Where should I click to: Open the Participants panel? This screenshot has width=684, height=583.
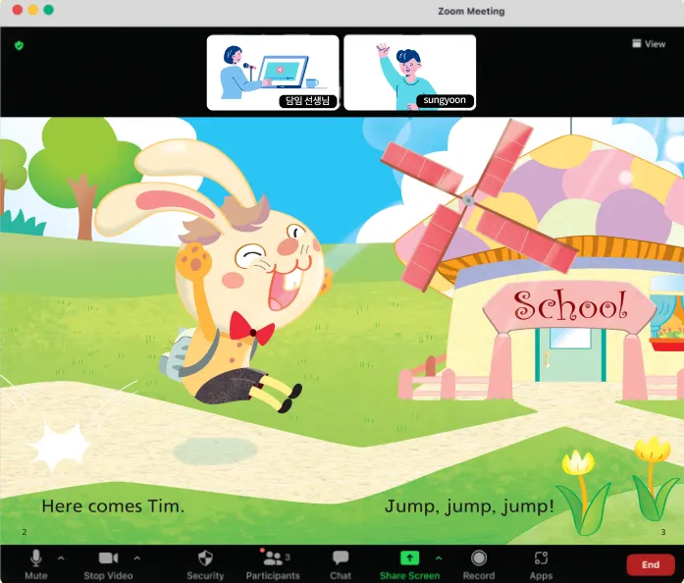[x=273, y=564]
